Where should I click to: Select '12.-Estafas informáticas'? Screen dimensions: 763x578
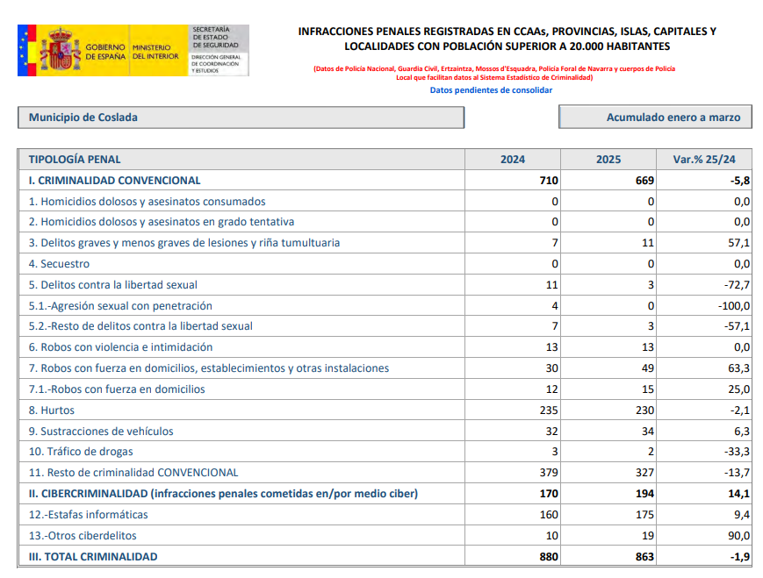click(x=88, y=514)
